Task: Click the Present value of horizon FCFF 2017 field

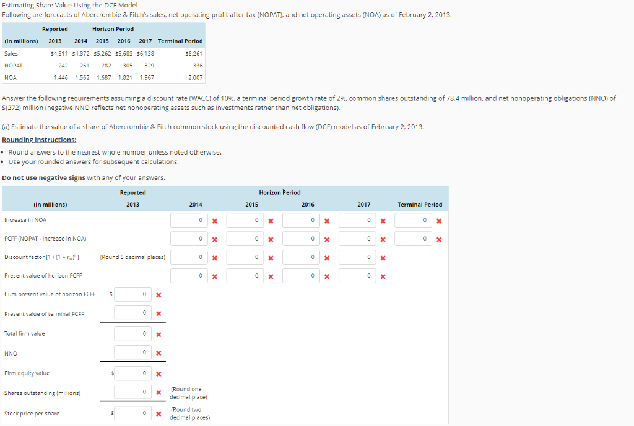Action: [357, 275]
